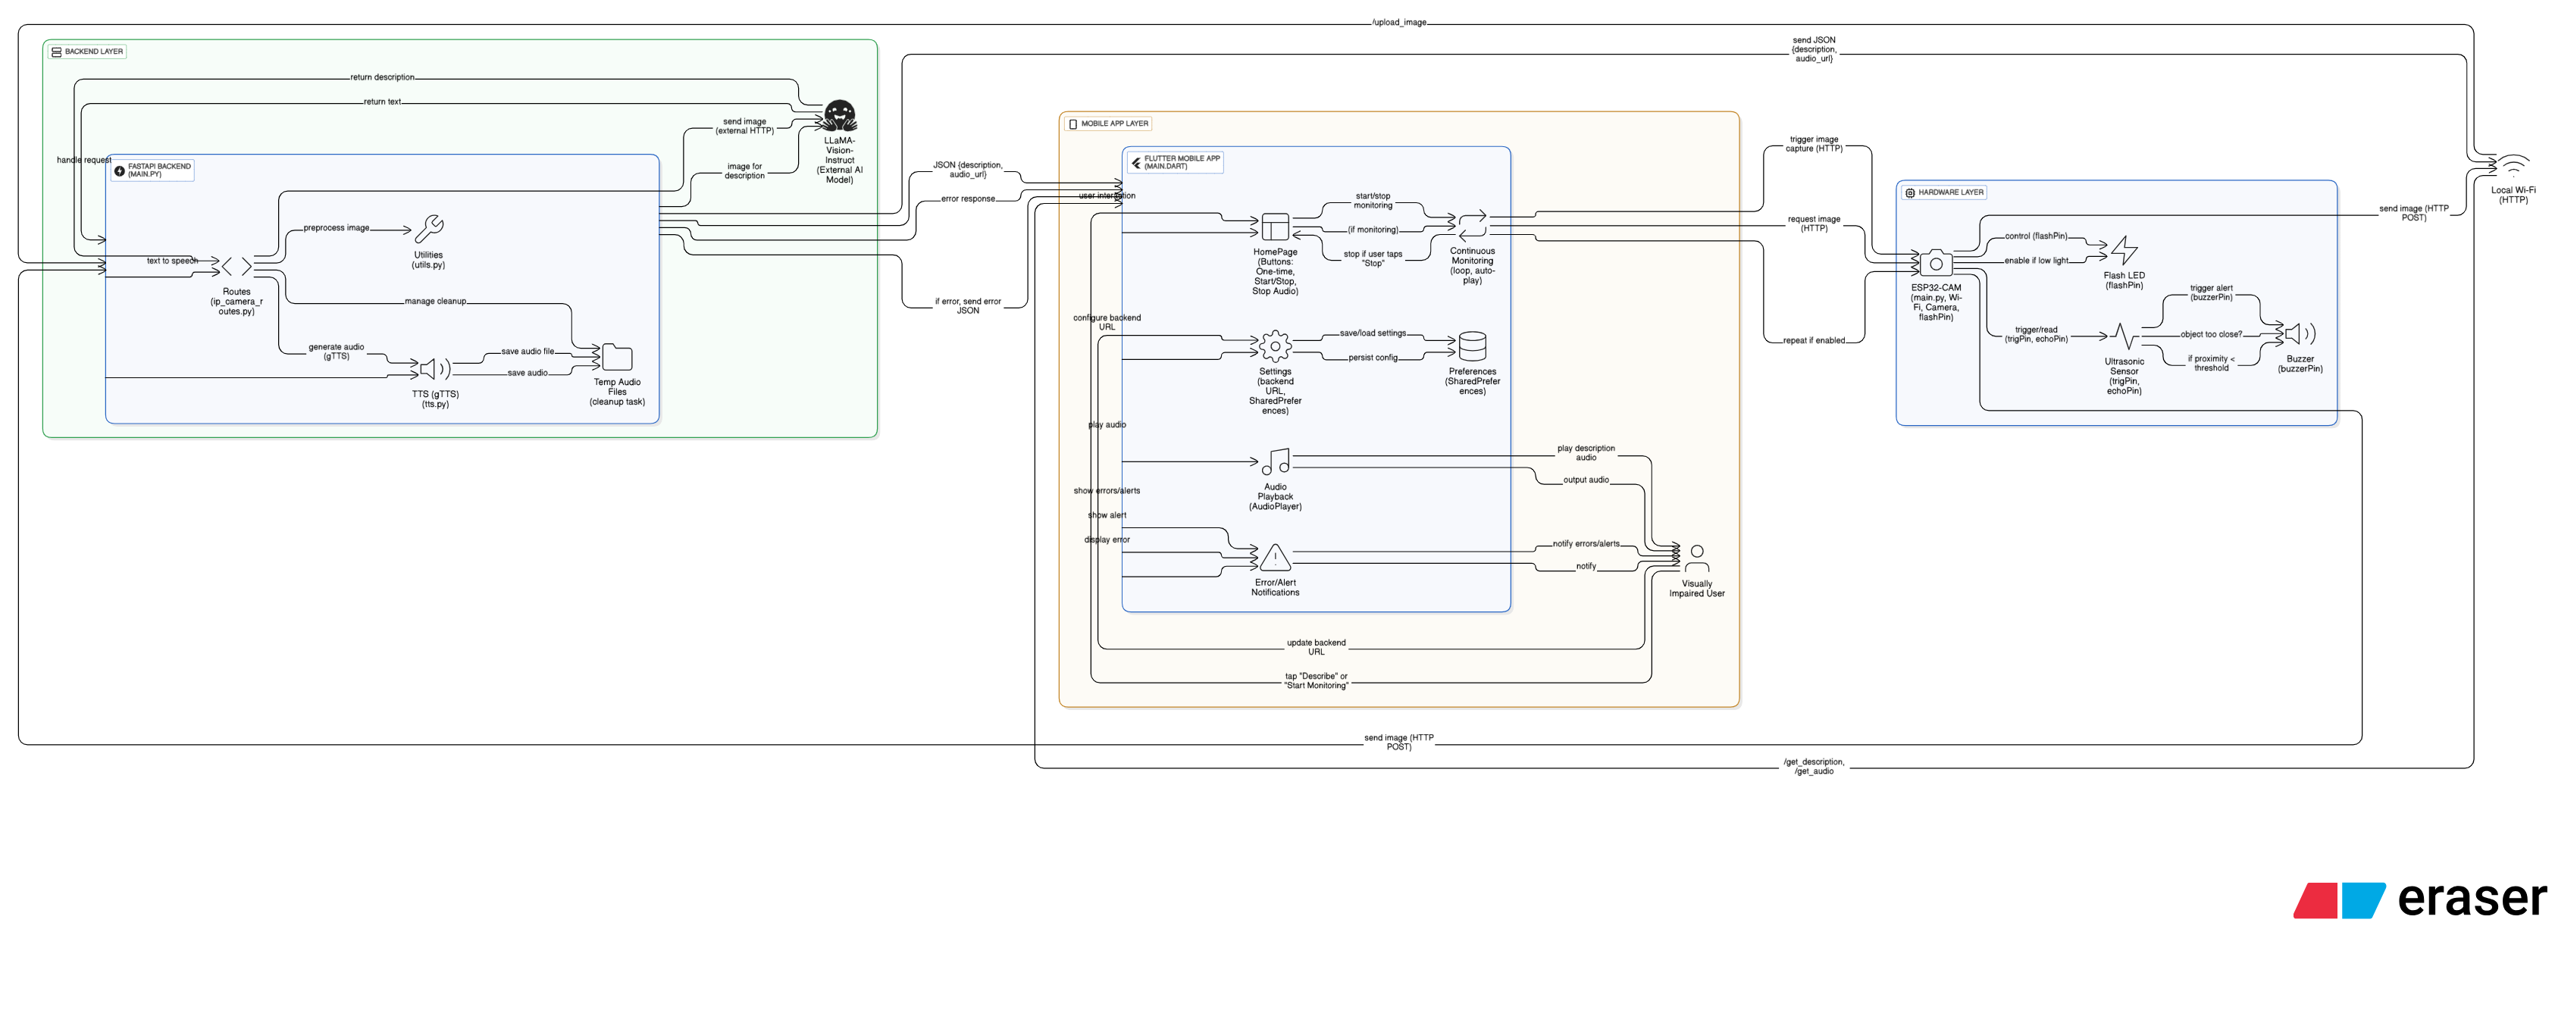The width and height of the screenshot is (2555, 1029).
Task: Click the Backend Layer group label
Action: tap(86, 52)
